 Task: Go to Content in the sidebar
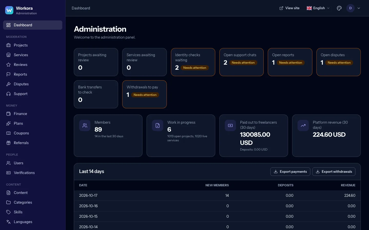pos(33,193)
